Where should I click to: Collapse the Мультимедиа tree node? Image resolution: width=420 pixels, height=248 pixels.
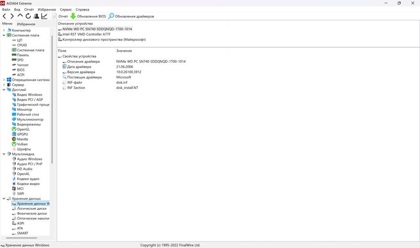(4, 154)
